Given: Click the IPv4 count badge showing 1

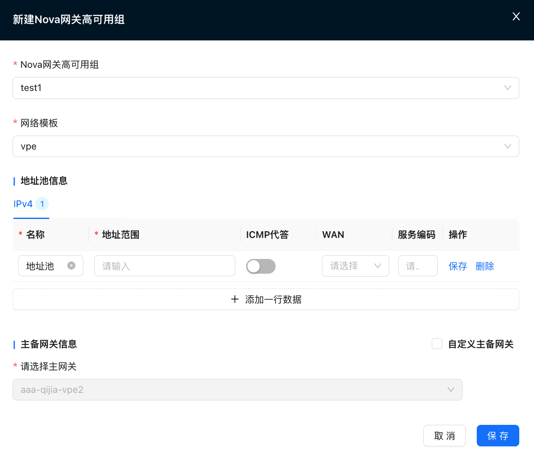Looking at the screenshot, I should 42,204.
